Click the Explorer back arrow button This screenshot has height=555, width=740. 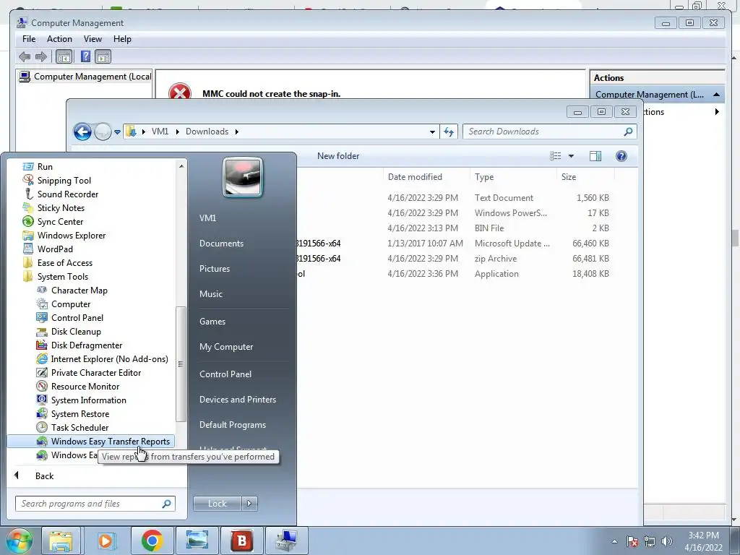click(82, 132)
